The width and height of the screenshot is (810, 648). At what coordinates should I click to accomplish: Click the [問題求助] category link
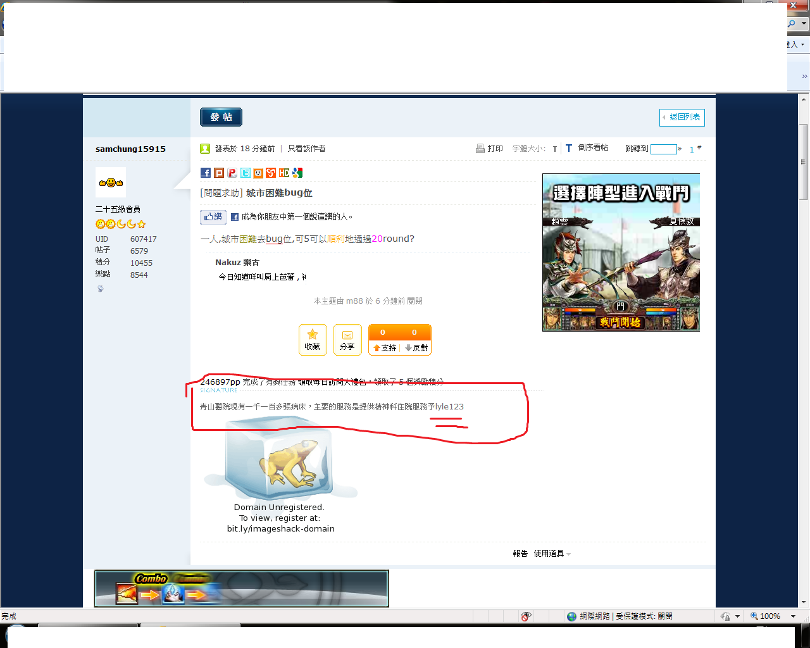[221, 193]
